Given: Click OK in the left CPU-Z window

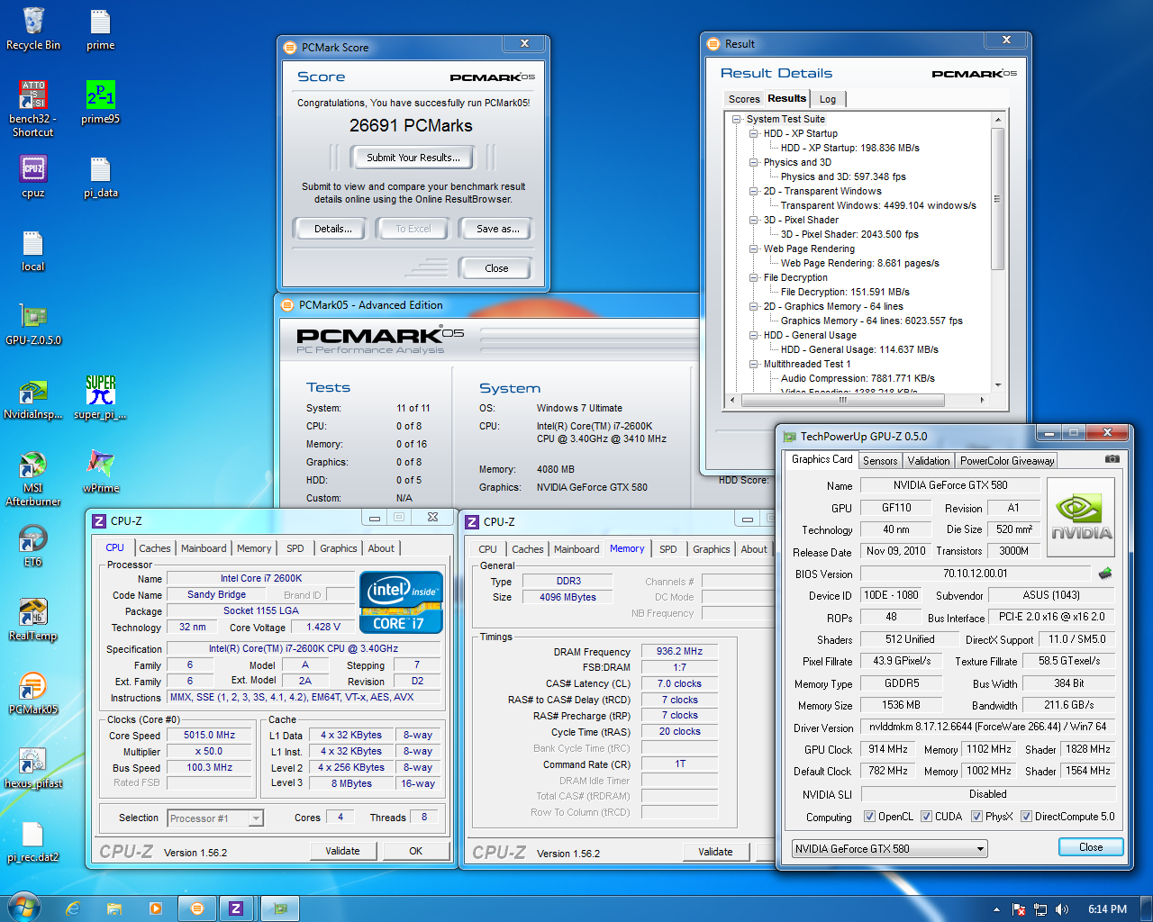Looking at the screenshot, I should coord(415,851).
